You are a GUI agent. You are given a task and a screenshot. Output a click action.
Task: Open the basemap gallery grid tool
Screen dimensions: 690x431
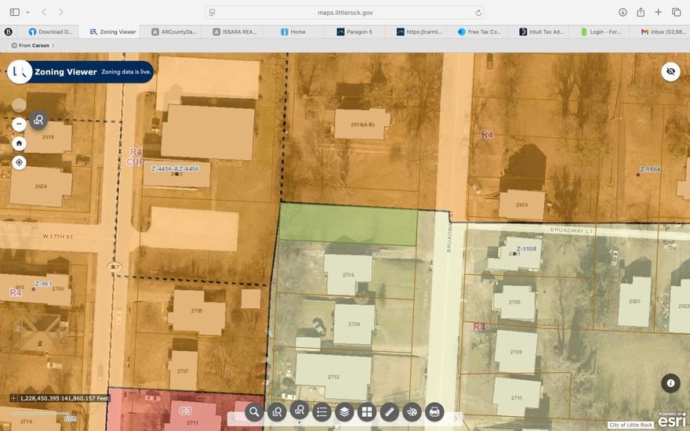(x=366, y=411)
